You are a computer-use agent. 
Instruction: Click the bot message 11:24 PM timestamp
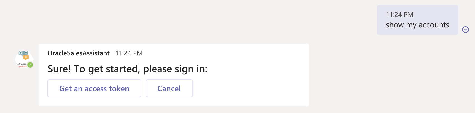click(x=129, y=53)
